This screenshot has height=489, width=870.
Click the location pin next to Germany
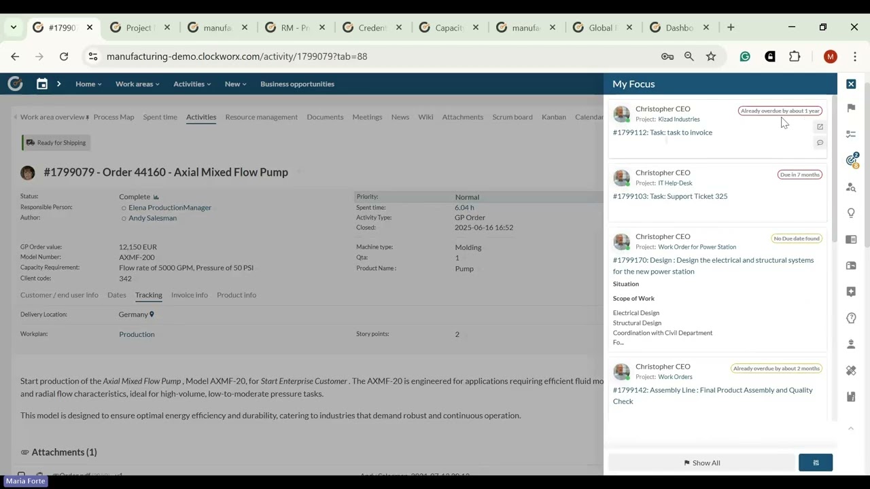pyautogui.click(x=152, y=314)
